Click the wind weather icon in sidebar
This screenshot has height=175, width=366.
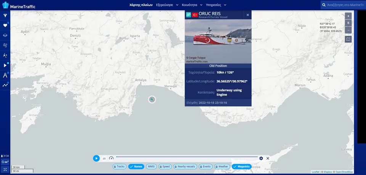point(5,45)
